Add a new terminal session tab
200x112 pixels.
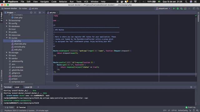38,87
